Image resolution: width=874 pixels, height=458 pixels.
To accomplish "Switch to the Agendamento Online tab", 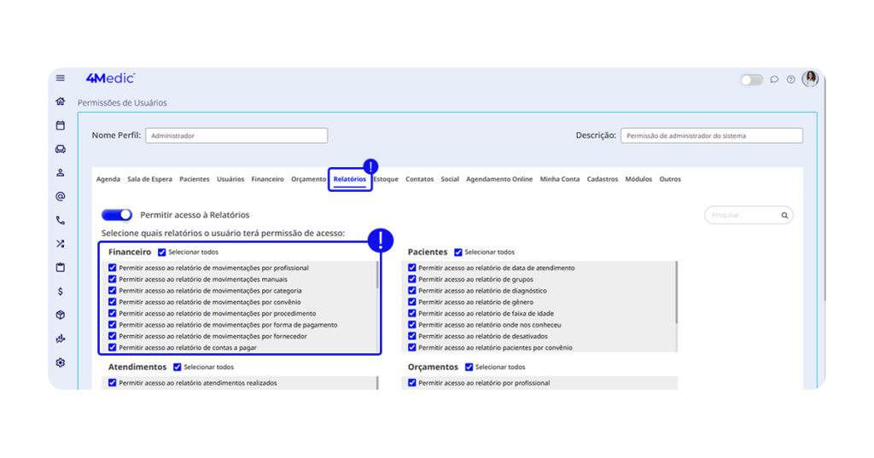I will 499,179.
